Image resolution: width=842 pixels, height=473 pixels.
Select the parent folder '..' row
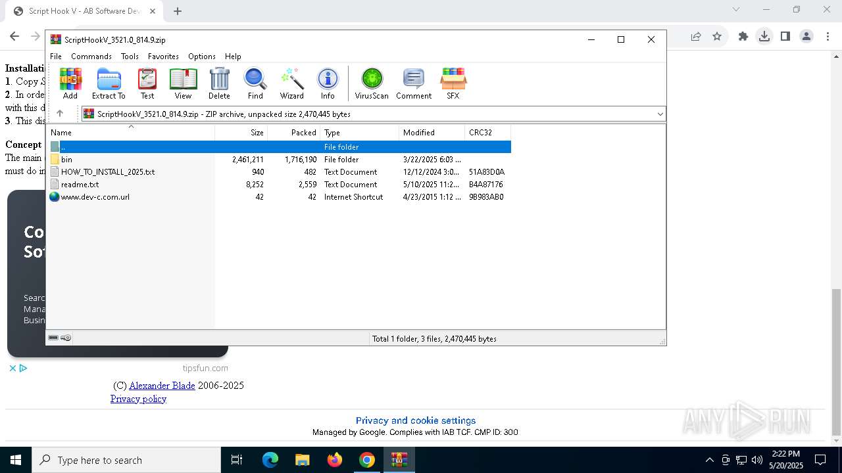279,146
